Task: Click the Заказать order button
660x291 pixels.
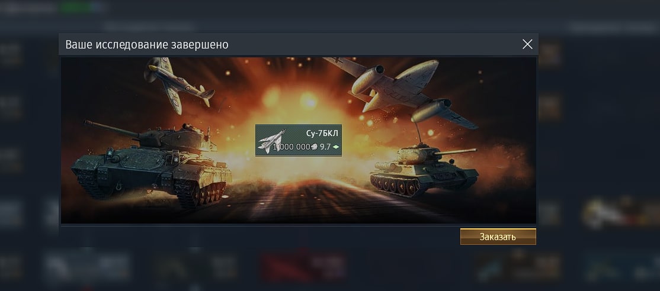Action: [498, 237]
